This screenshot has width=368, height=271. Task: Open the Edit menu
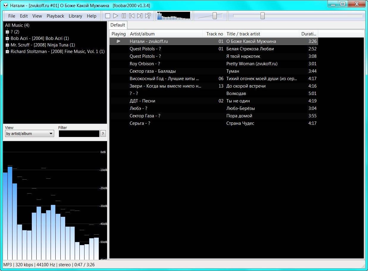(24, 16)
